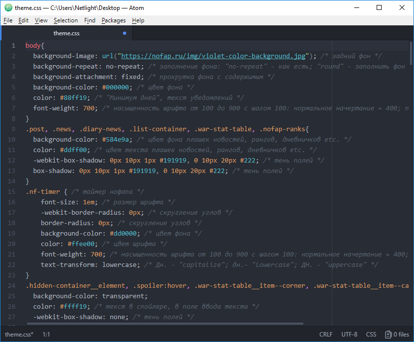Click line number 15 in the gutter
The width and height of the screenshot is (414, 342).
point(12,192)
